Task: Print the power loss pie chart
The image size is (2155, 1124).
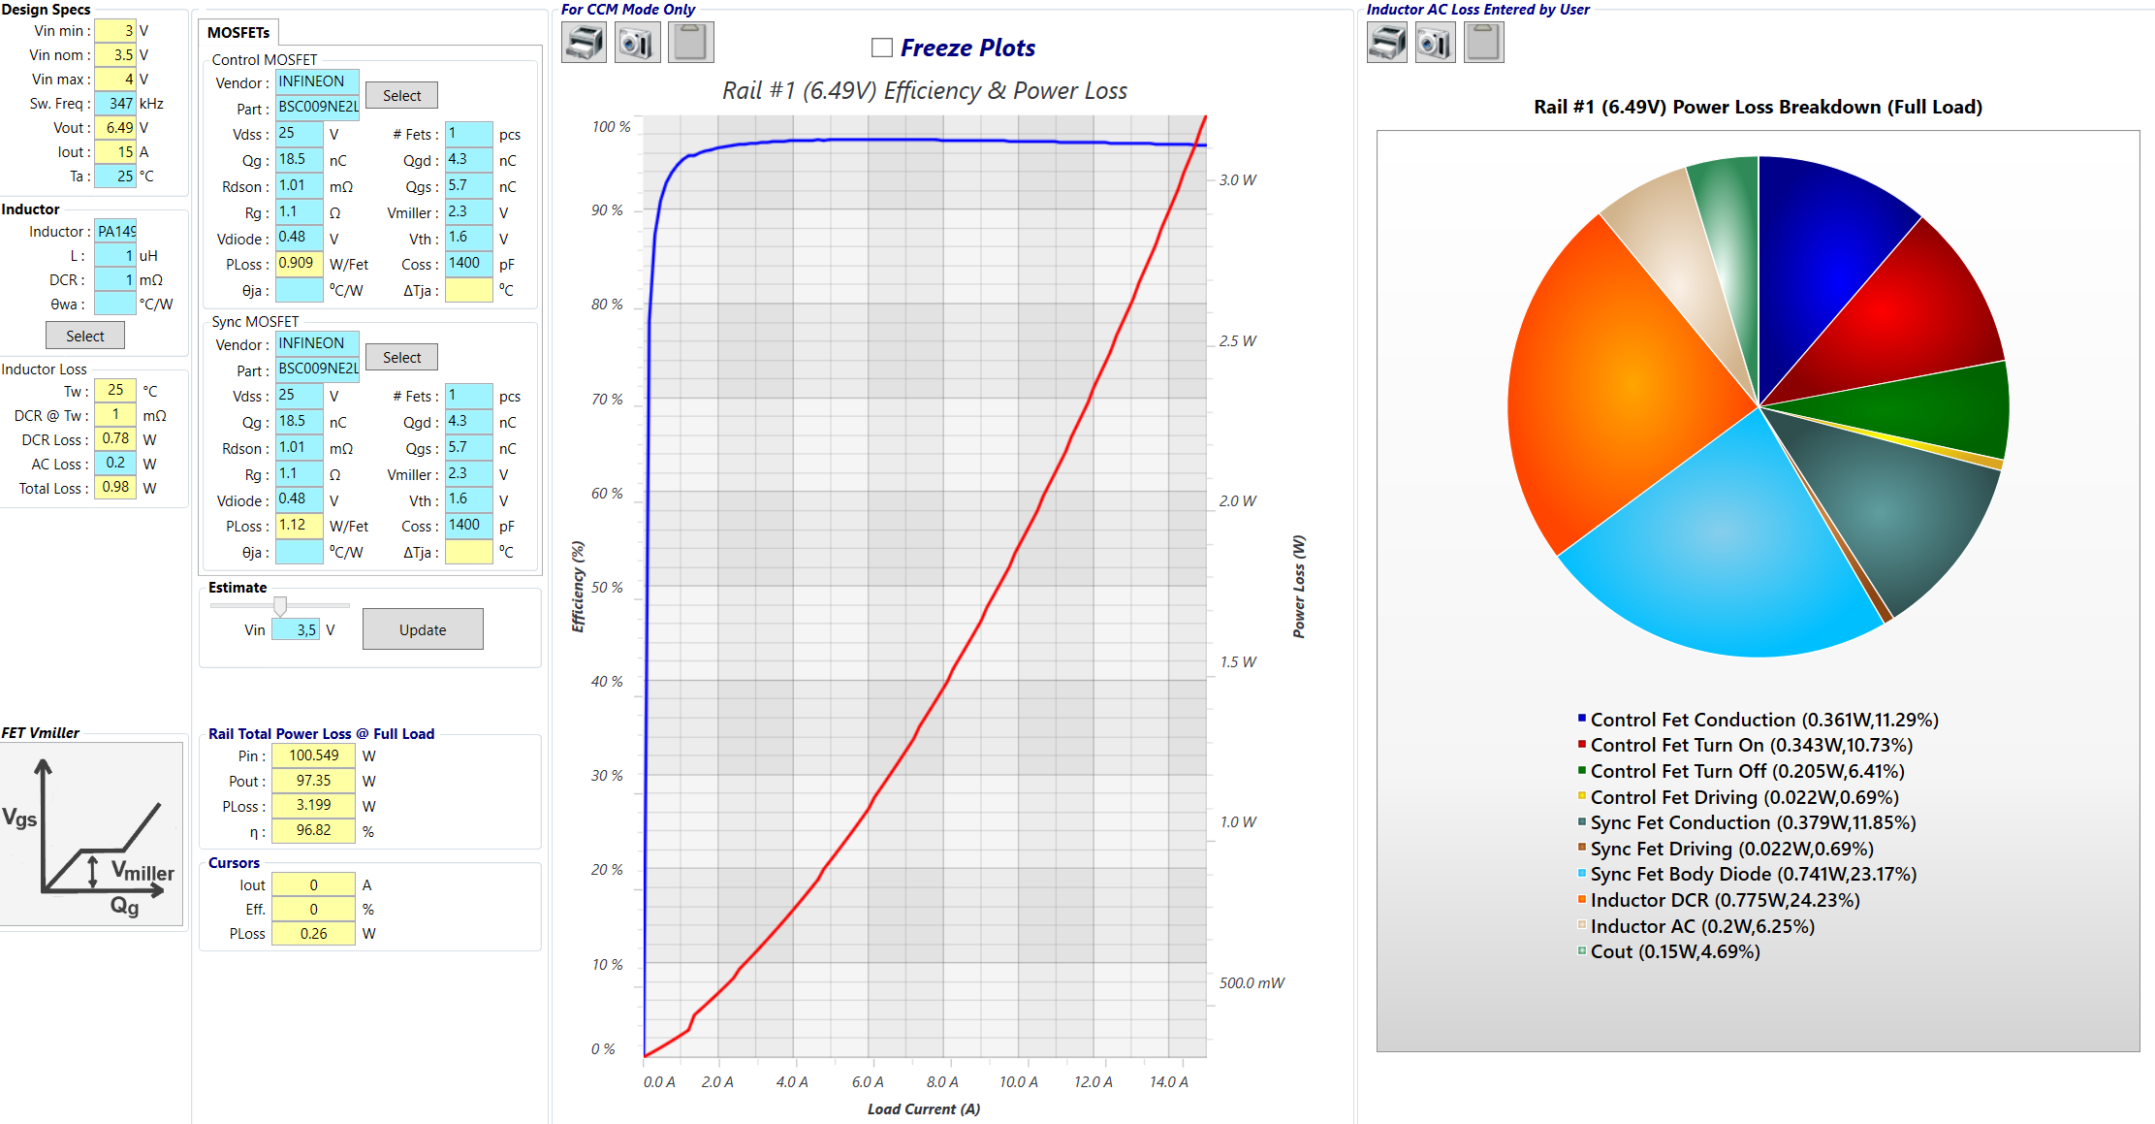Action: tap(1387, 43)
